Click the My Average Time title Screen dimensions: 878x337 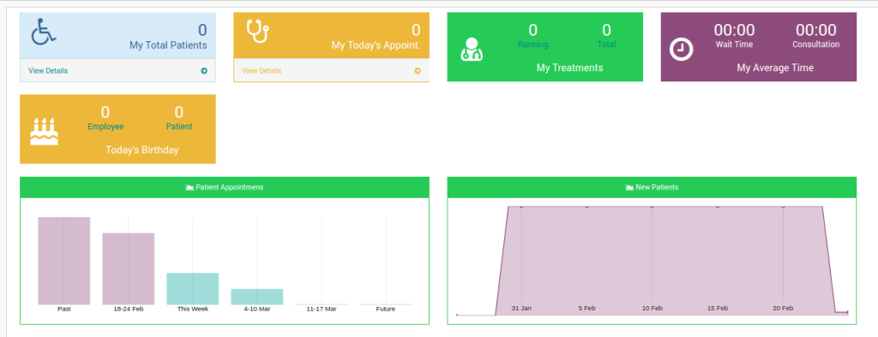(x=775, y=68)
